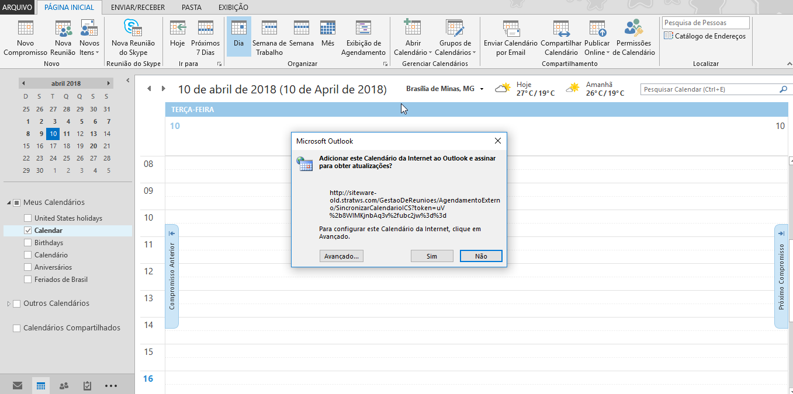Select the Dia view

(x=238, y=36)
